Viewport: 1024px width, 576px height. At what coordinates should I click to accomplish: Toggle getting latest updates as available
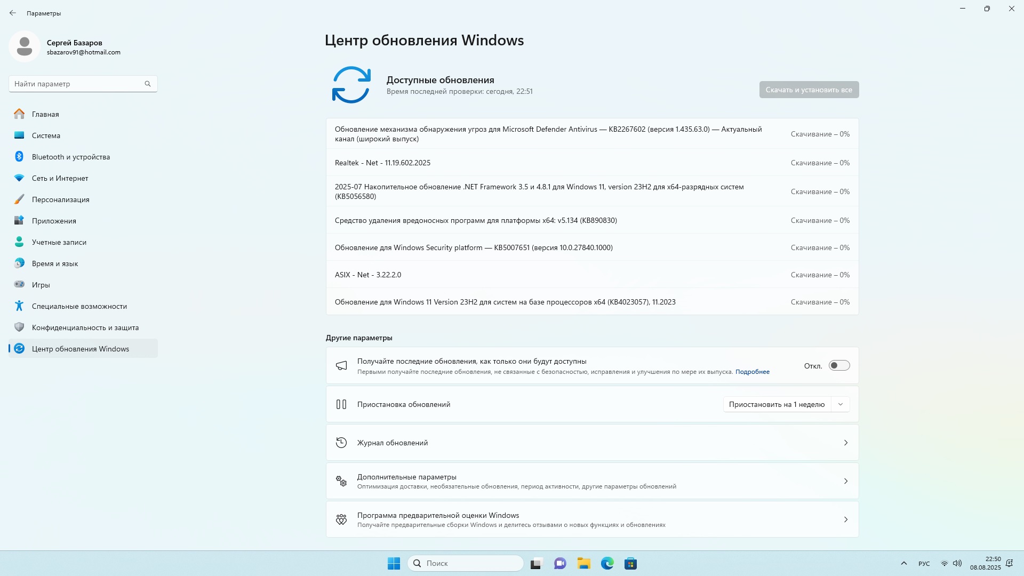click(x=838, y=366)
